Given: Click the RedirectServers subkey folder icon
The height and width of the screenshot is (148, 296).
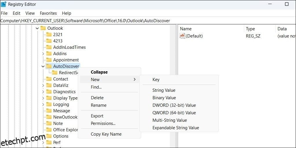Looking at the screenshot, I should tap(55, 73).
